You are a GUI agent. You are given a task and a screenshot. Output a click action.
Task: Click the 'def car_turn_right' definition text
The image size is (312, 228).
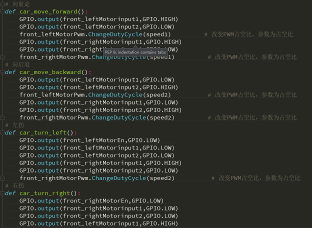point(42,193)
